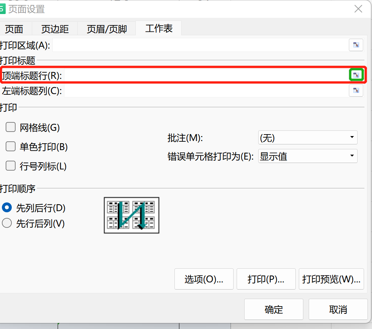Click the left title column range selector icon

click(x=356, y=90)
